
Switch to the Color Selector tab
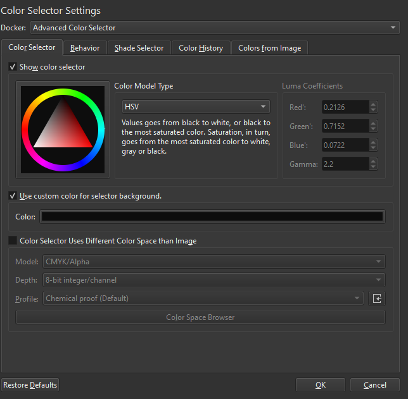click(32, 47)
